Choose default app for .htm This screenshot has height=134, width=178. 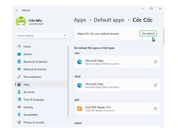point(117,62)
